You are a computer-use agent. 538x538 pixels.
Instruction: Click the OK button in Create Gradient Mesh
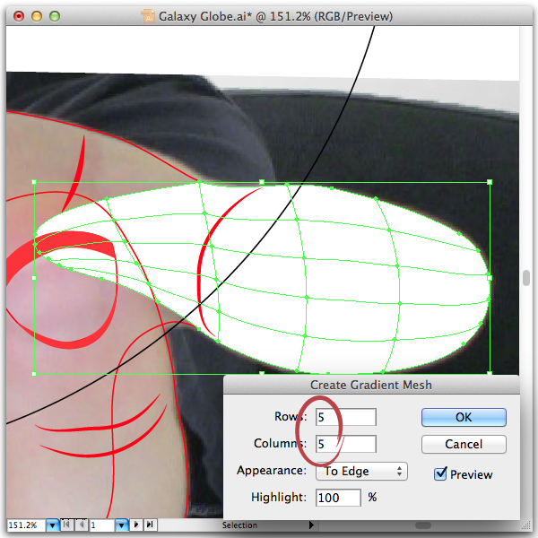tap(464, 417)
